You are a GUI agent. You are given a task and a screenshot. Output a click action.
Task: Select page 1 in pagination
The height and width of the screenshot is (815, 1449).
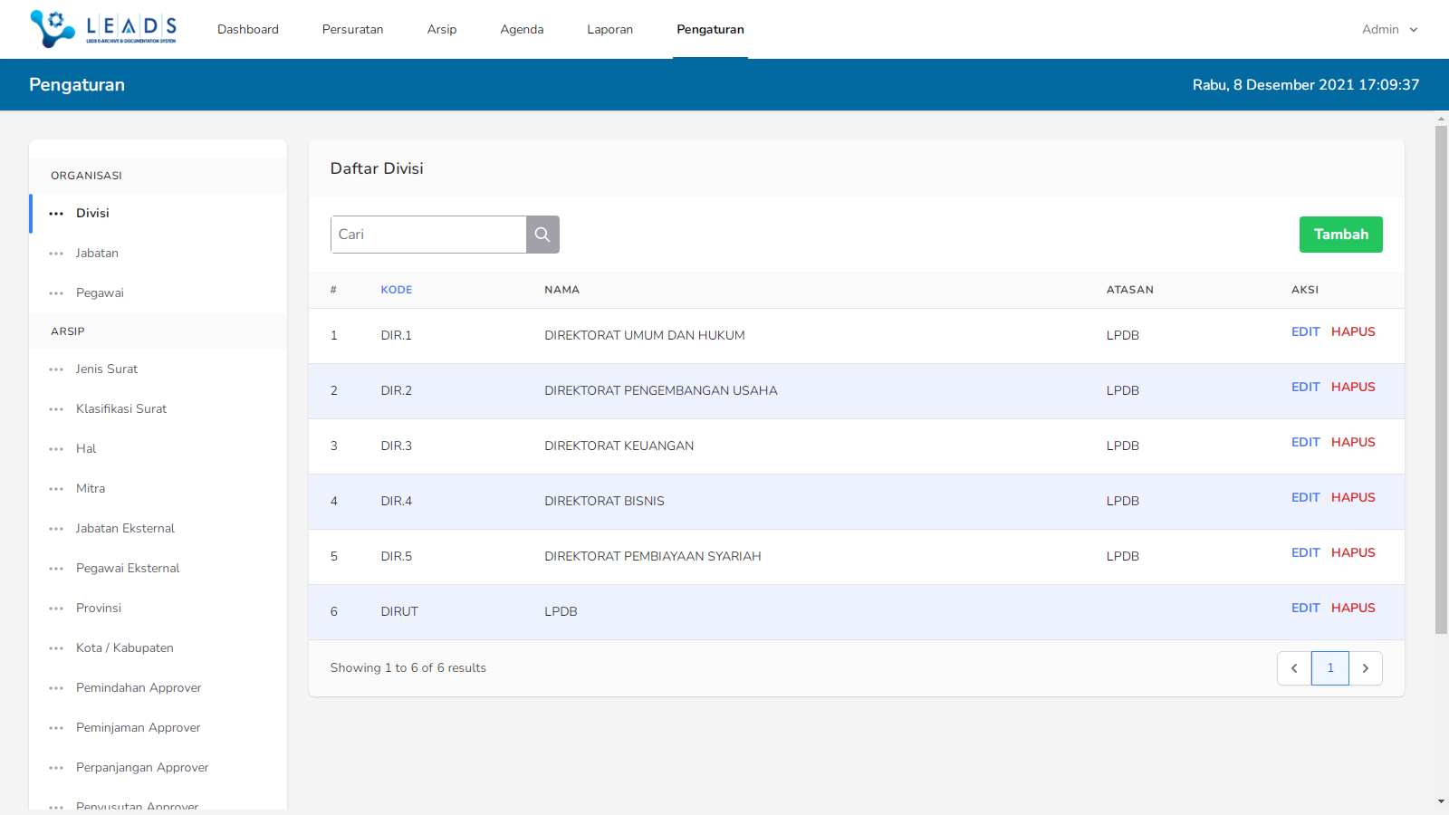coord(1330,668)
